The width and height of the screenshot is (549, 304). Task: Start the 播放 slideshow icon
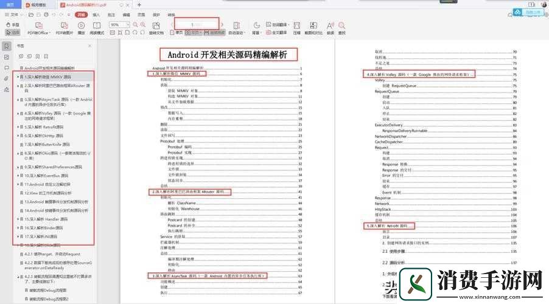coord(81,27)
